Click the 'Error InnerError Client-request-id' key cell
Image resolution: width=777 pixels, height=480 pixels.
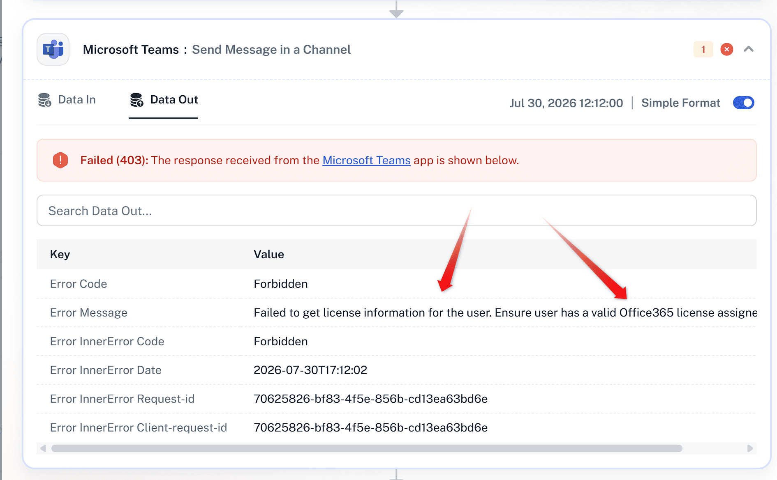[139, 427]
